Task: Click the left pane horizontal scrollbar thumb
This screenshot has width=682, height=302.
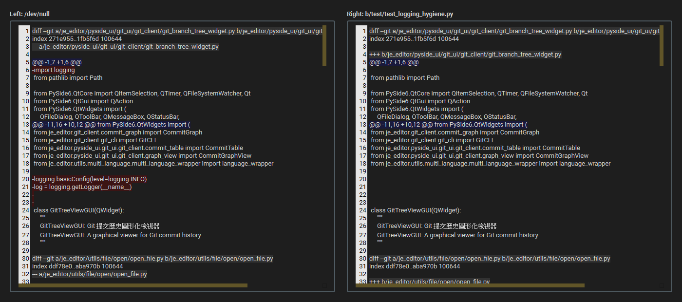Action: (133, 285)
